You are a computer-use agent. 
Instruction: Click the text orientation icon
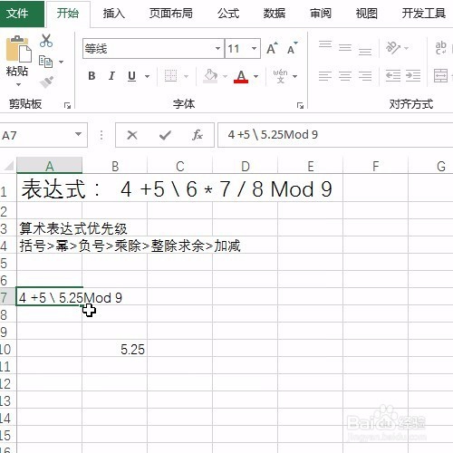(x=392, y=48)
